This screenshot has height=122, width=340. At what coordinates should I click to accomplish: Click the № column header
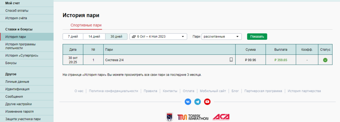pyautogui.click(x=93, y=49)
